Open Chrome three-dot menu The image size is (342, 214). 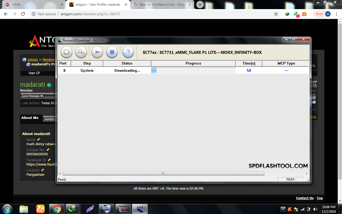click(337, 14)
